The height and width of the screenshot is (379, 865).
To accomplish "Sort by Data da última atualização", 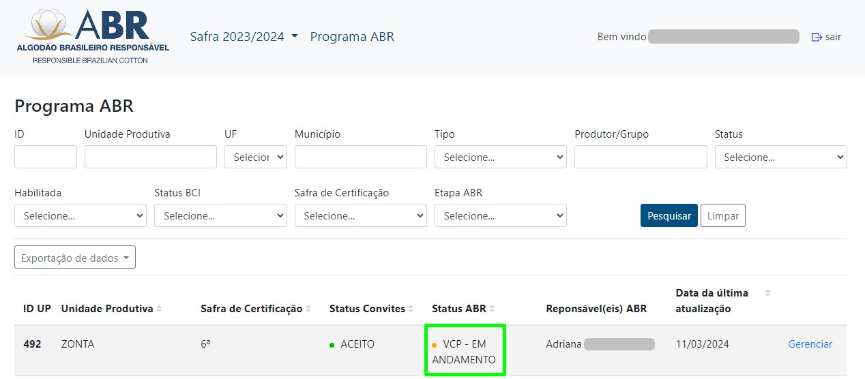I will pyautogui.click(x=767, y=293).
